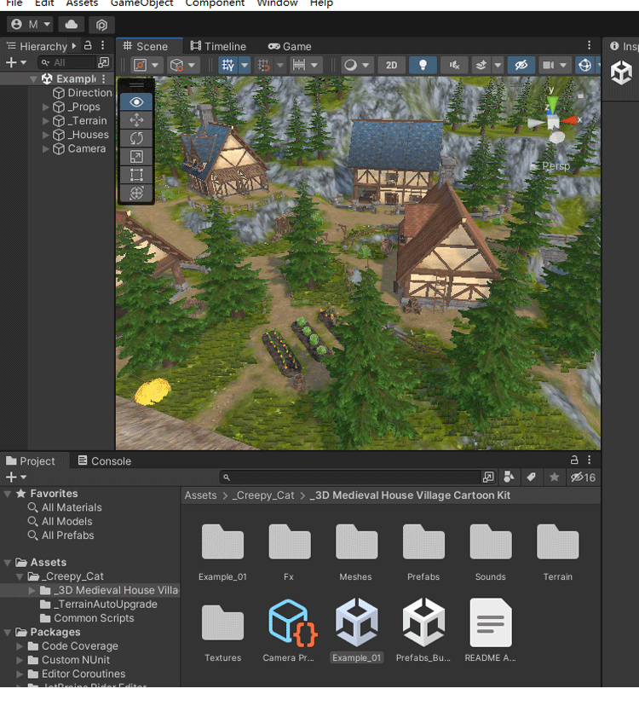This screenshot has width=639, height=706.
Task: Select the Move tool in Scene overlay
Action: [x=136, y=120]
